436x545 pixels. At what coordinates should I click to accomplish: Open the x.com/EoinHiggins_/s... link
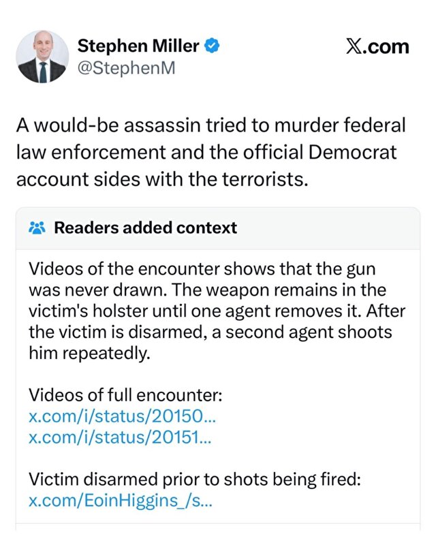click(x=121, y=501)
